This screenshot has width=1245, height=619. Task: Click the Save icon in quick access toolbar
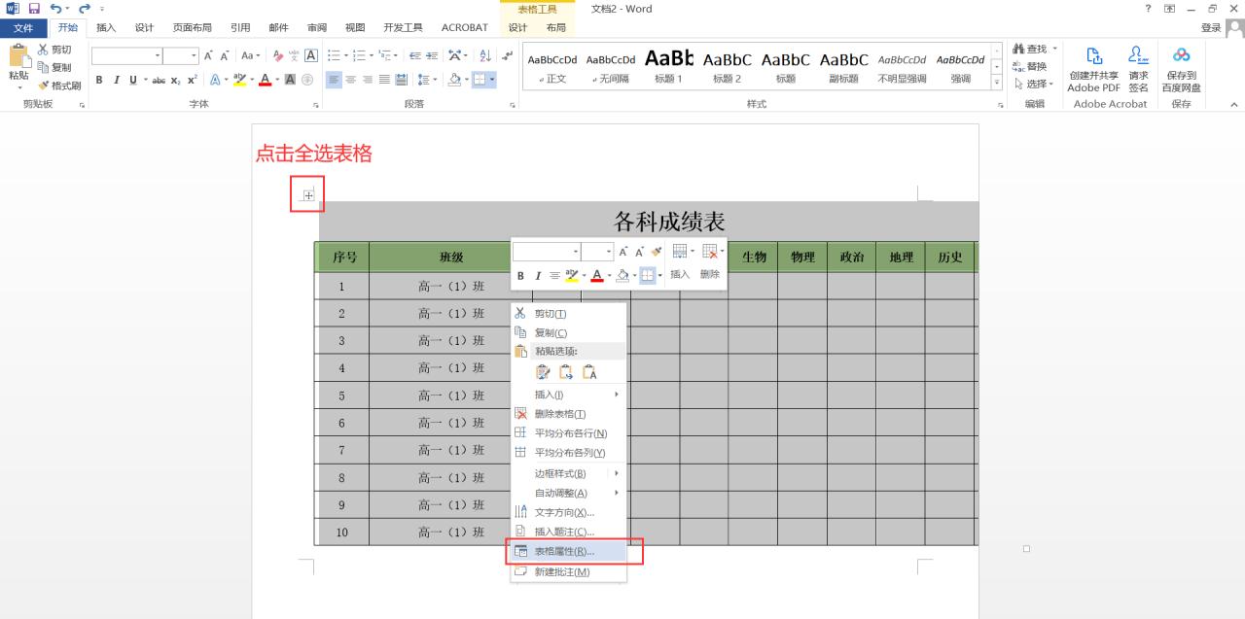(34, 9)
